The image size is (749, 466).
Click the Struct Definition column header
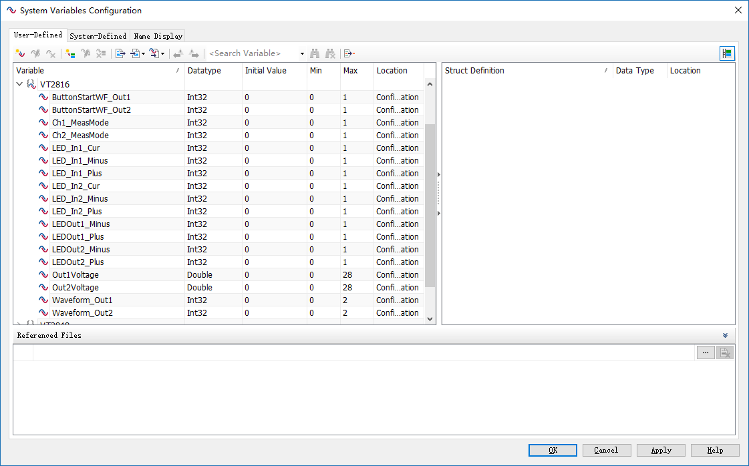pyautogui.click(x=527, y=70)
